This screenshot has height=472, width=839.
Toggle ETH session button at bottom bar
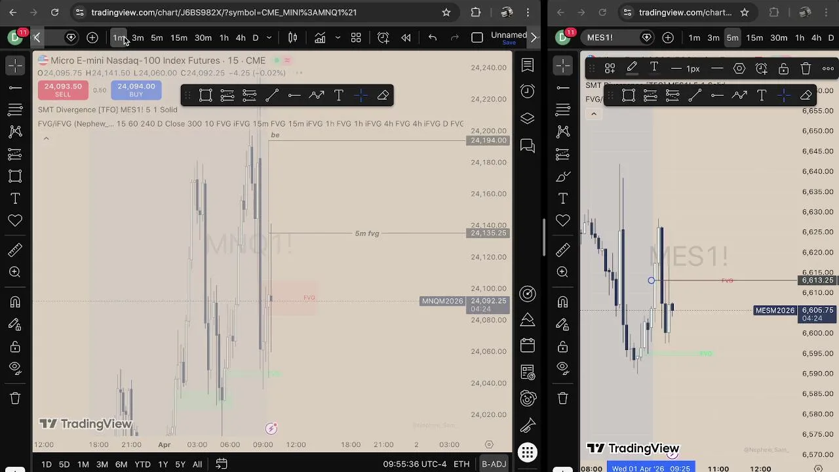(x=461, y=464)
